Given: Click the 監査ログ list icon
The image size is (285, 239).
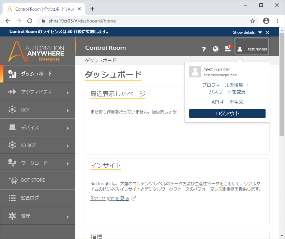Looking at the screenshot, I should [12, 198].
